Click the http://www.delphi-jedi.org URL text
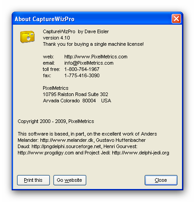 [141, 153]
